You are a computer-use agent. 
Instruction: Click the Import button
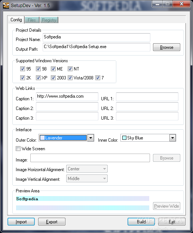pos(21,222)
